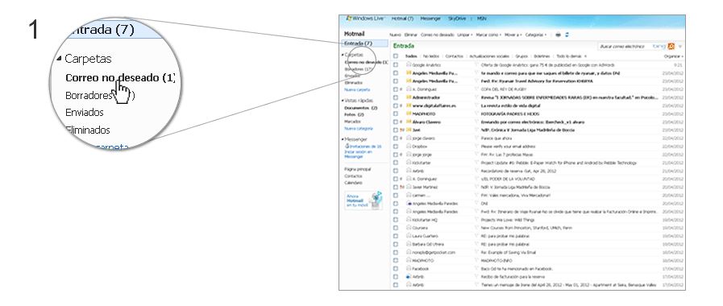Click the print icon in Hotmail toolbar
The width and height of the screenshot is (723, 306).
point(558,35)
